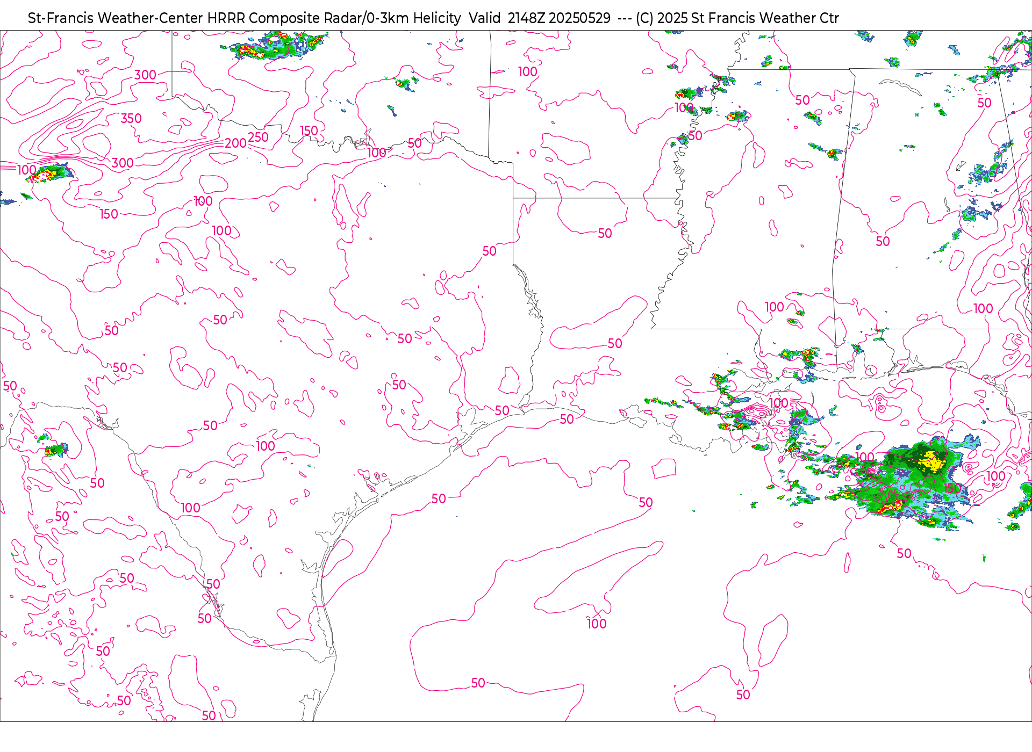Click "HRRR Composite Radar/0-3km Helicity" title text
1032x752 pixels.
(x=334, y=18)
